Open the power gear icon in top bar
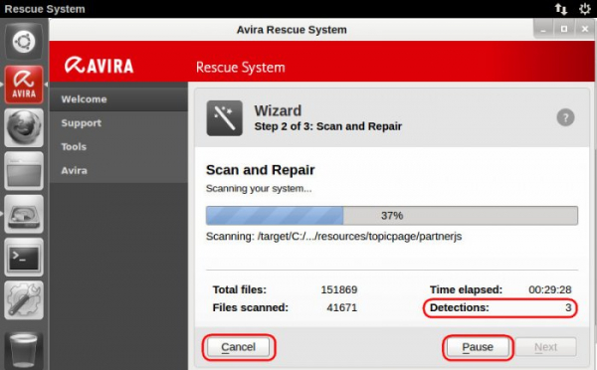 [584, 9]
